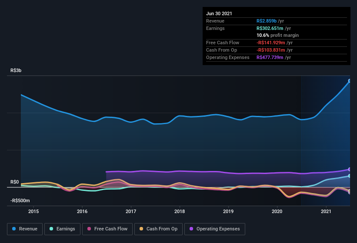The width and height of the screenshot is (357, 243).
Task: Click the teal Earnings endpoint marker
Action: click(x=350, y=176)
